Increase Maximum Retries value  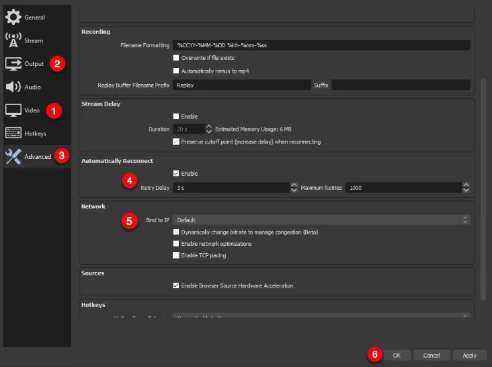tap(466, 185)
